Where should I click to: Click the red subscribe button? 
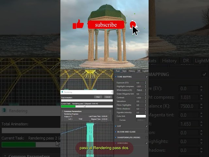click(x=106, y=25)
